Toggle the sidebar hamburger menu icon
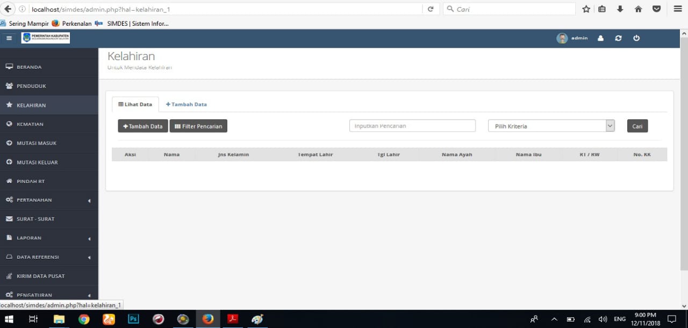688x328 pixels. [x=9, y=38]
